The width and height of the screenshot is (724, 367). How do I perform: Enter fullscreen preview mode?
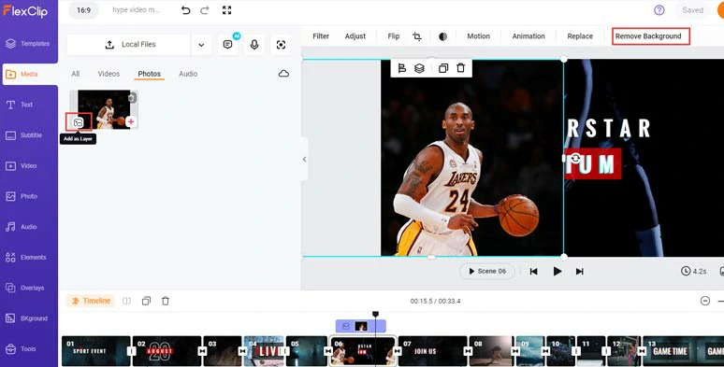[x=226, y=10]
